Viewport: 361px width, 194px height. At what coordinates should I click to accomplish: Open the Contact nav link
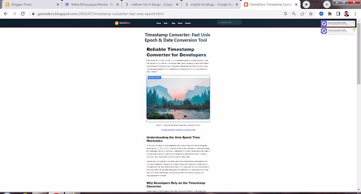click(188, 23)
